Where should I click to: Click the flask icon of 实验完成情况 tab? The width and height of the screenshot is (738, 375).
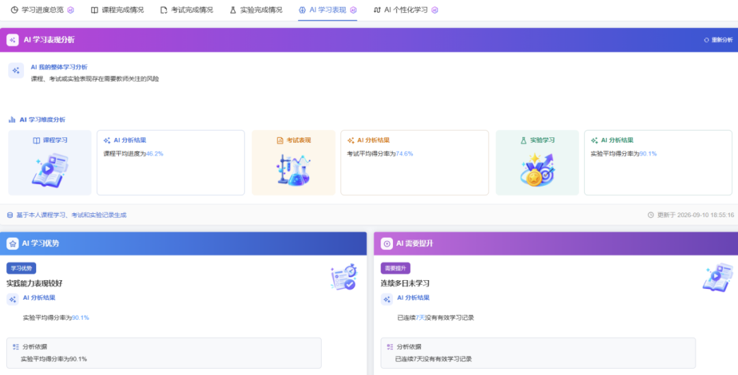pyautogui.click(x=233, y=10)
